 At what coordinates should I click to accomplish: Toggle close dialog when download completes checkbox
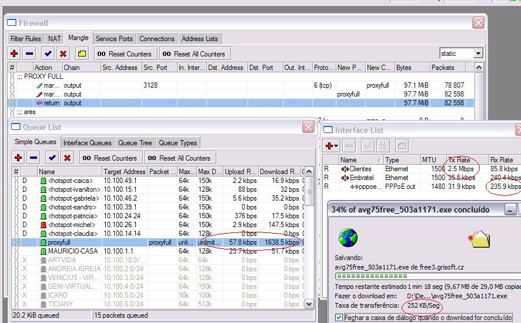[339, 318]
